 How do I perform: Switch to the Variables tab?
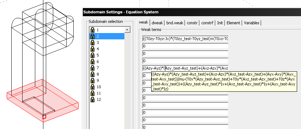click(251, 23)
